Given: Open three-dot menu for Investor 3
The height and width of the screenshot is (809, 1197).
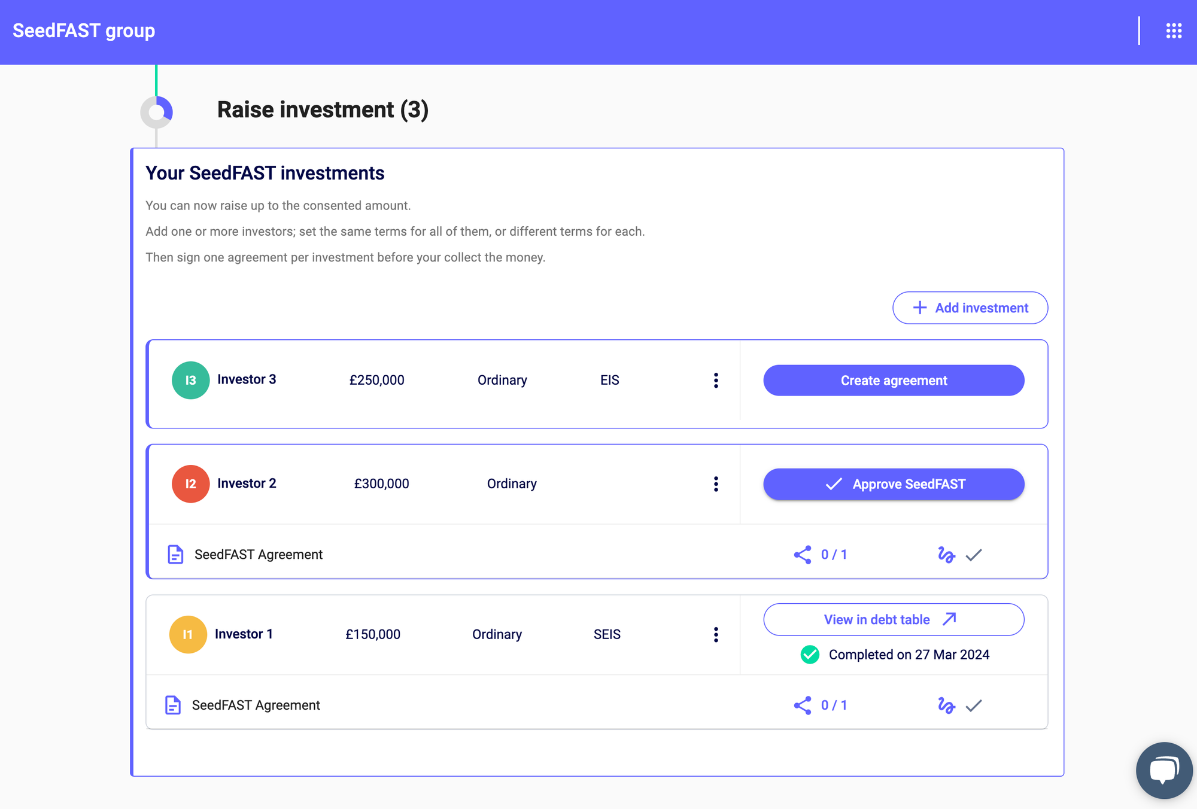Looking at the screenshot, I should click(x=716, y=381).
